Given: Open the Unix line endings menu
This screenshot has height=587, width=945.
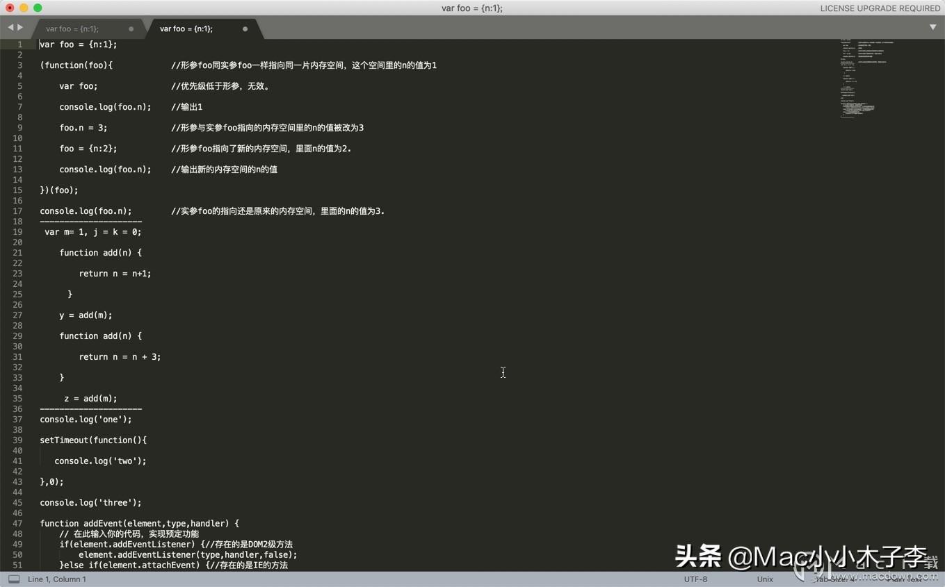Looking at the screenshot, I should point(765,579).
